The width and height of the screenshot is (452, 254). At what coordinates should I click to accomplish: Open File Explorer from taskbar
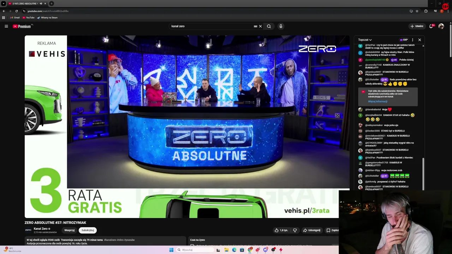click(226, 250)
